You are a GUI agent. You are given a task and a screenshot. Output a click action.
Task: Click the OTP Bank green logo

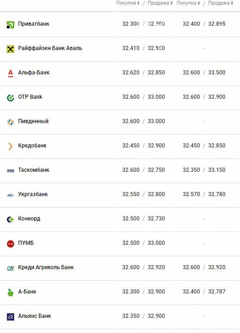(11, 98)
